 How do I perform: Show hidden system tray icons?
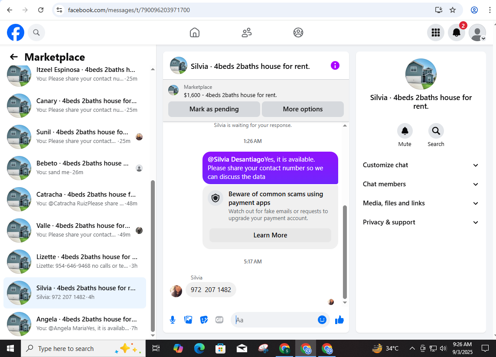point(412,348)
